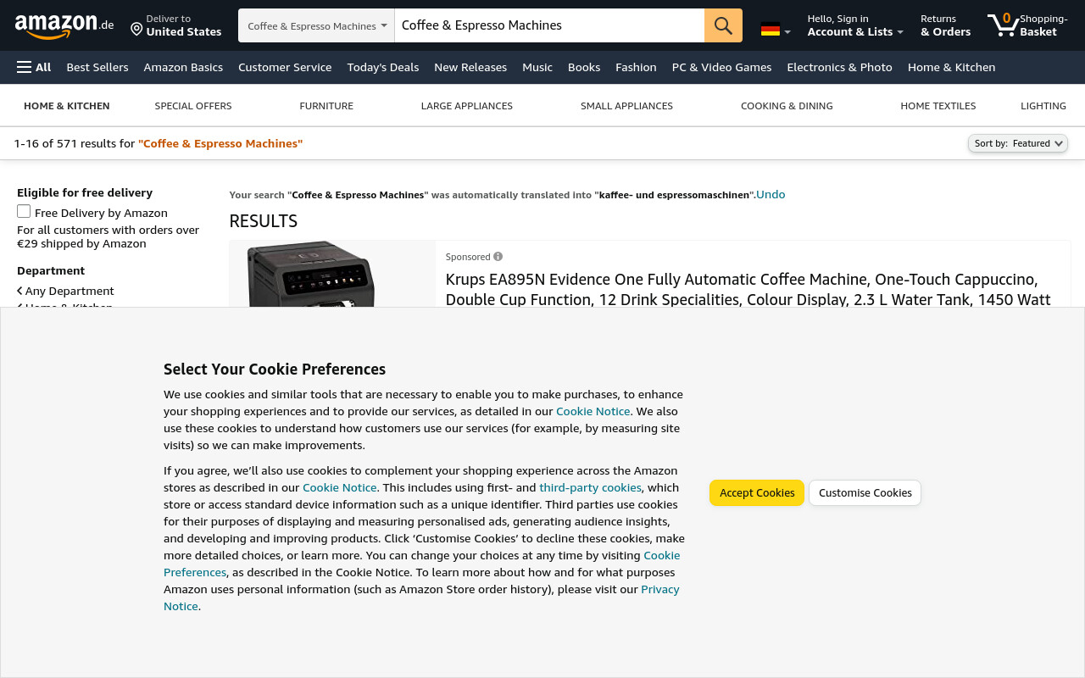Open the Krups EA895N product title
Viewport: 1085px width, 678px height.
coord(748,289)
